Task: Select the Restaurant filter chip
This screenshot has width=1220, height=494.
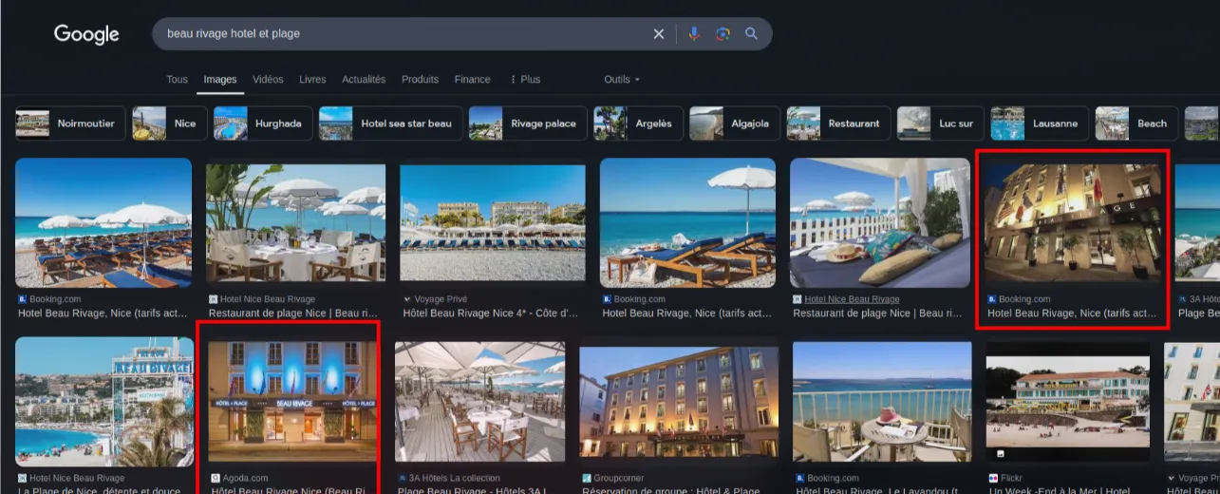Action: (838, 123)
